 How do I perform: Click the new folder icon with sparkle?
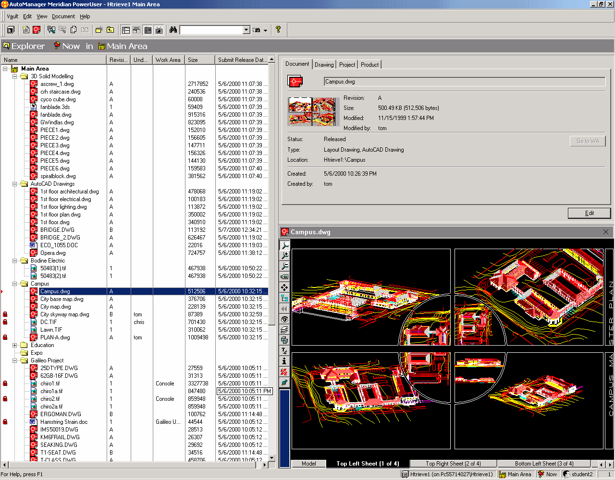[99, 30]
